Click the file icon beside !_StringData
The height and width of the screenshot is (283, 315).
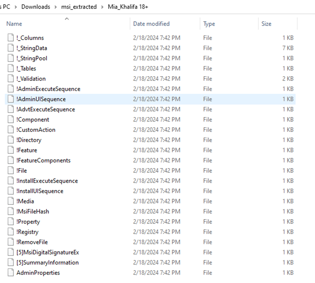pos(11,48)
